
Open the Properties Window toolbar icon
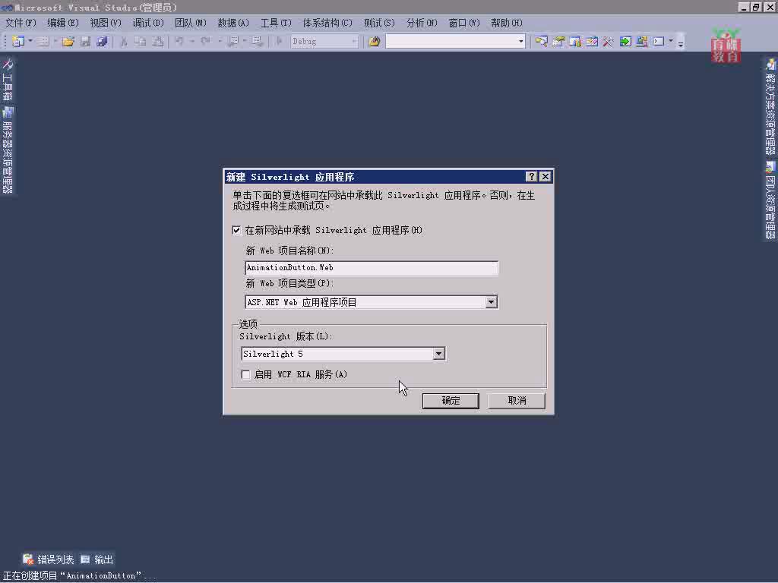558,42
